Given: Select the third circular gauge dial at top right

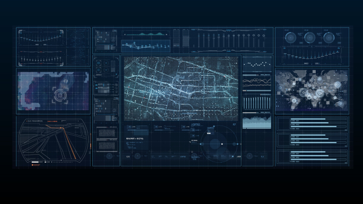Looking at the screenshot, I should [329, 38].
